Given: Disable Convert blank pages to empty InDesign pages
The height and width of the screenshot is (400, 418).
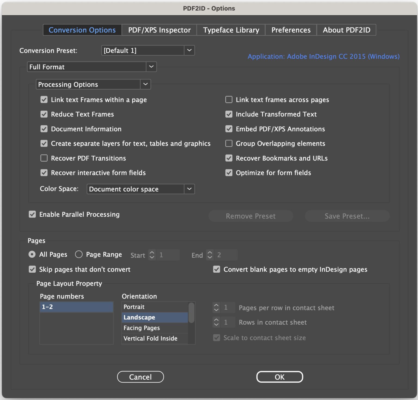Looking at the screenshot, I should pos(216,269).
